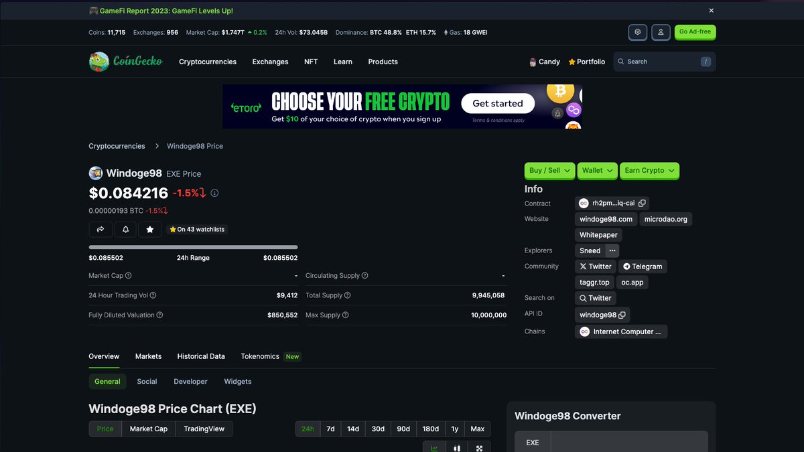Screen dimensions: 804x452
Task: Click Market Cap info icon
Action: pos(129,276)
